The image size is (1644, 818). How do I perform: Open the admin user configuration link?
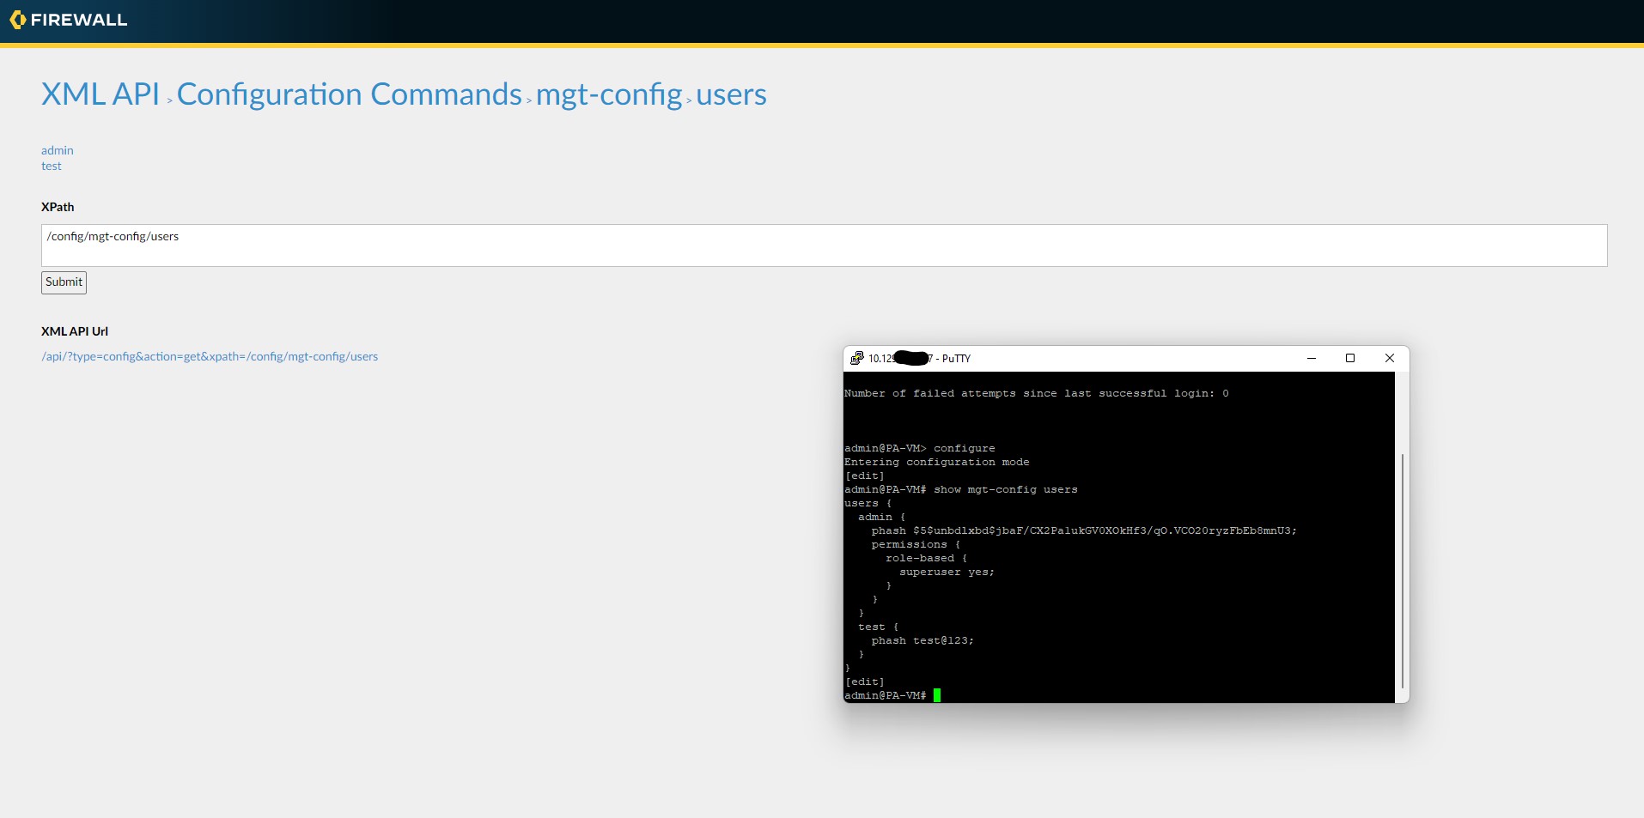click(57, 150)
